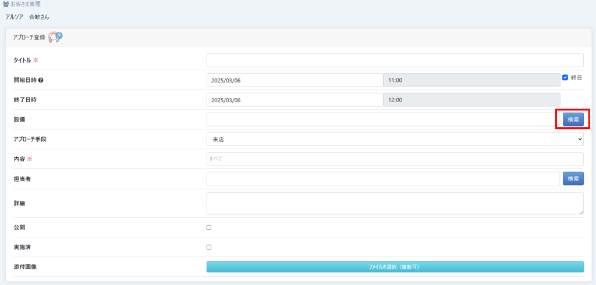
Task: Check the 実施済 checkbox
Action: [x=209, y=247]
